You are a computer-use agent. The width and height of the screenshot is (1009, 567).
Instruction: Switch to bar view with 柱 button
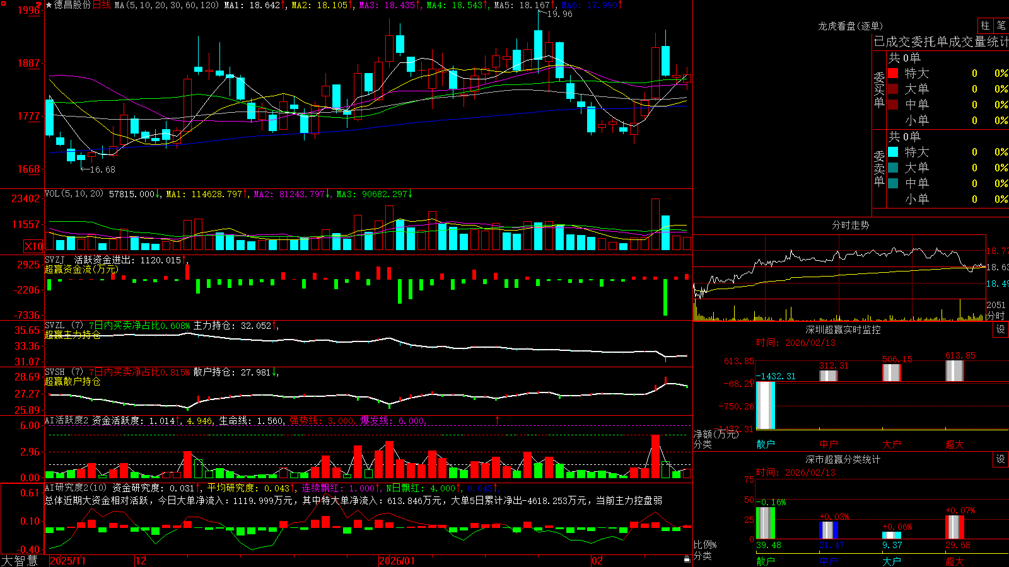(985, 25)
